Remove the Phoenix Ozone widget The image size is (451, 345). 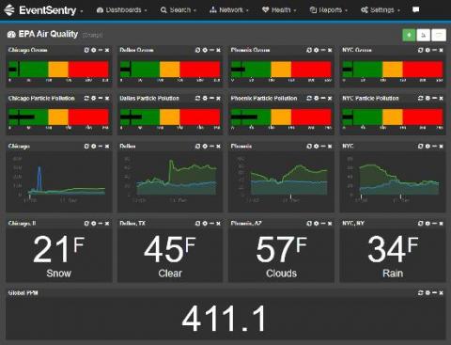point(330,50)
